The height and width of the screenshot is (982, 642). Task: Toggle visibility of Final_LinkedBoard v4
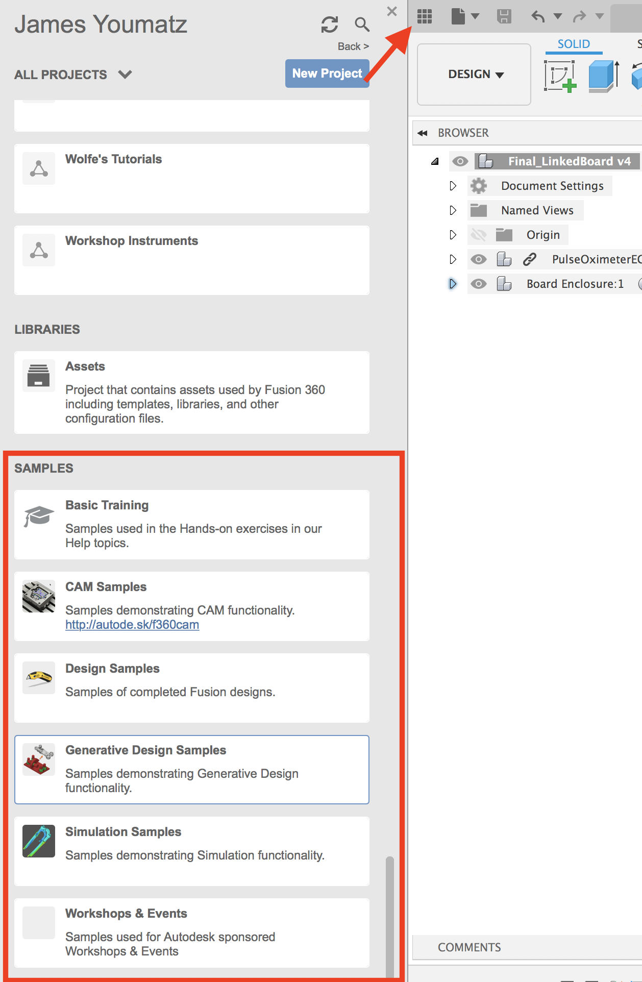460,161
